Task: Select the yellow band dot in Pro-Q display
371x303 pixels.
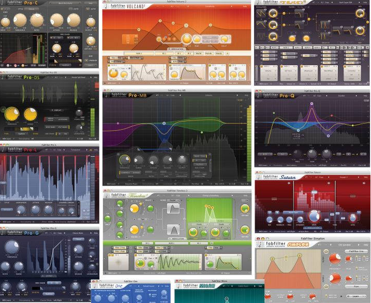Action: (352, 125)
